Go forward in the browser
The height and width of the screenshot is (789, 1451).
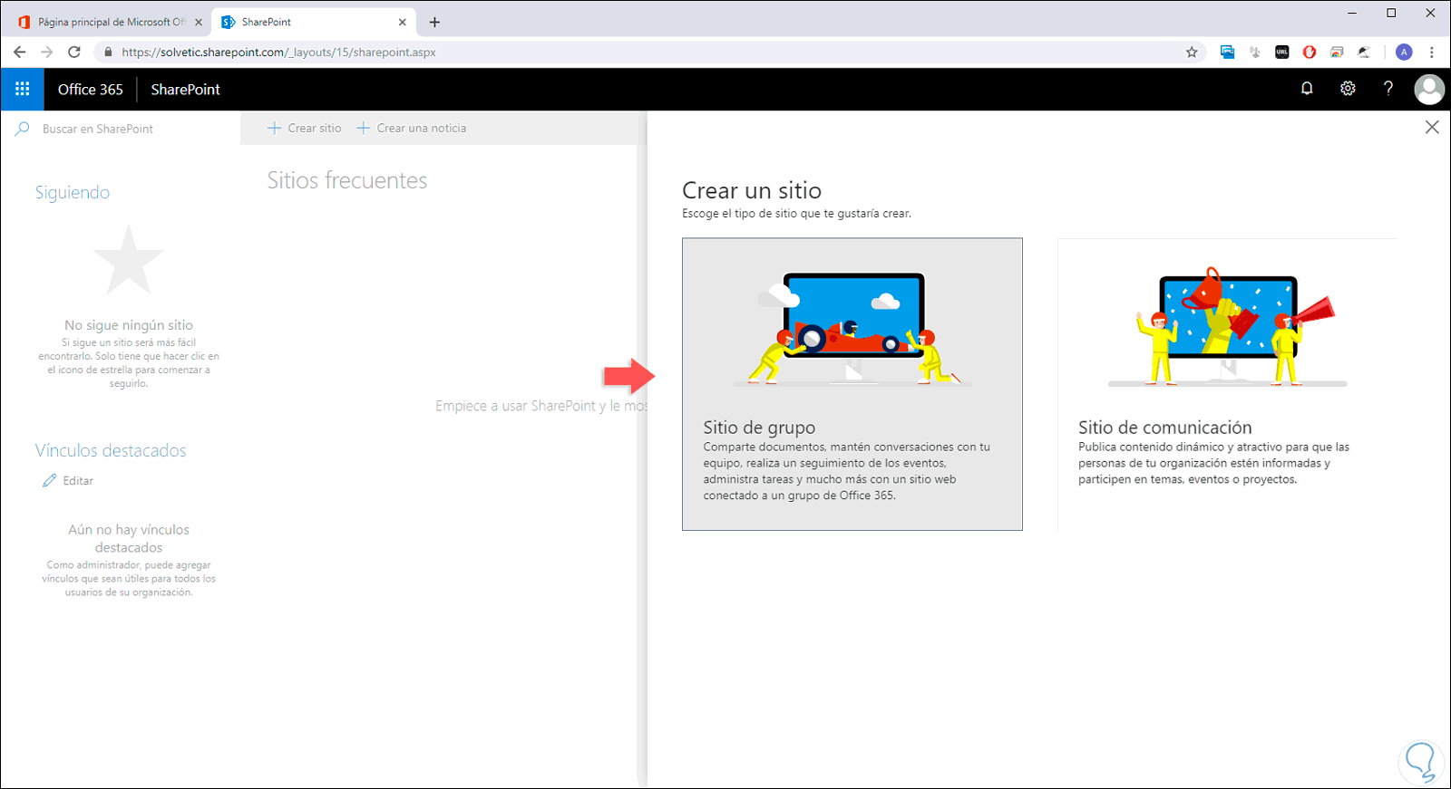pyautogui.click(x=47, y=53)
